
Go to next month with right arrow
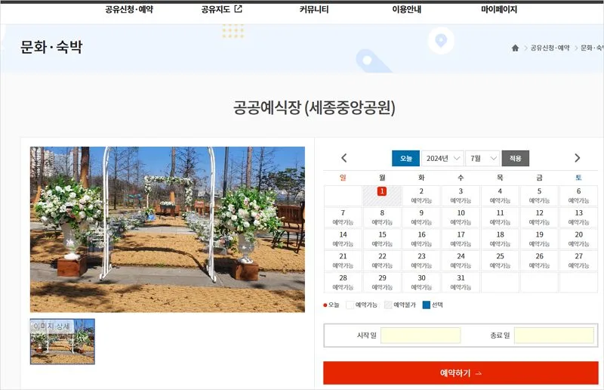578,158
